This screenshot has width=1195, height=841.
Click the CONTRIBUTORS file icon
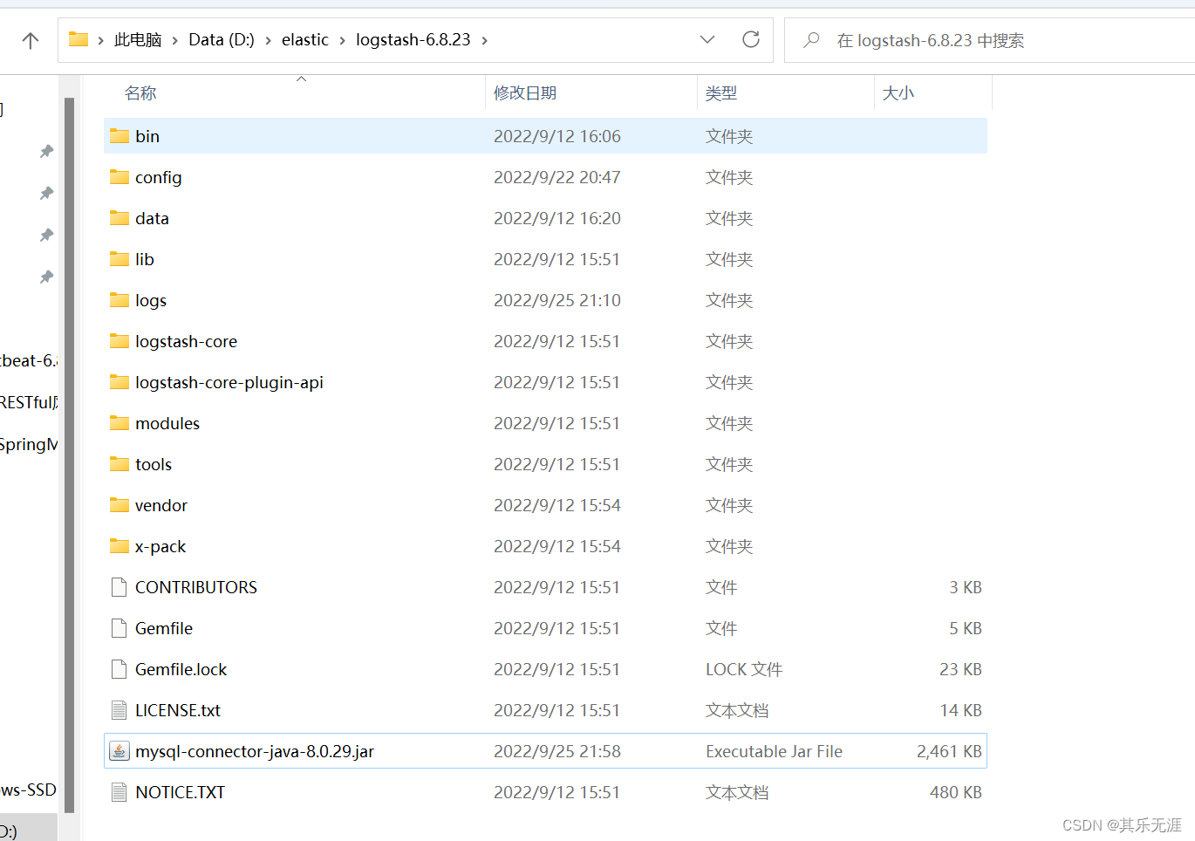pos(119,587)
